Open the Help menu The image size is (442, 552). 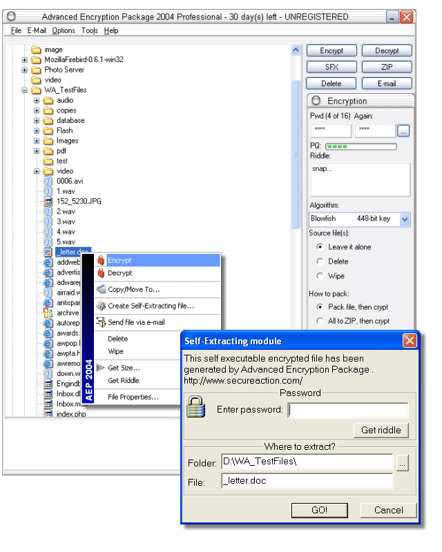tap(111, 30)
